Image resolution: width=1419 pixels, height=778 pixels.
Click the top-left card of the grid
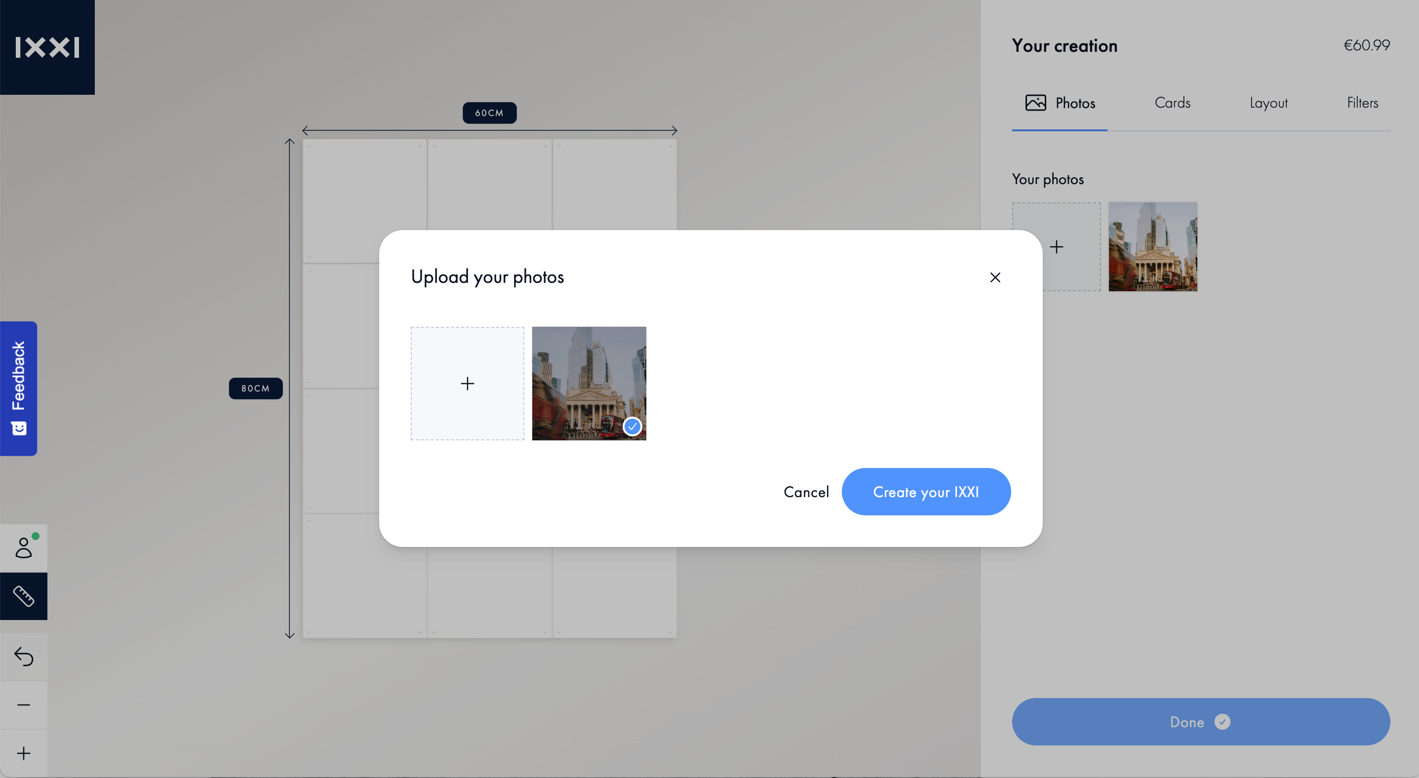(x=365, y=200)
